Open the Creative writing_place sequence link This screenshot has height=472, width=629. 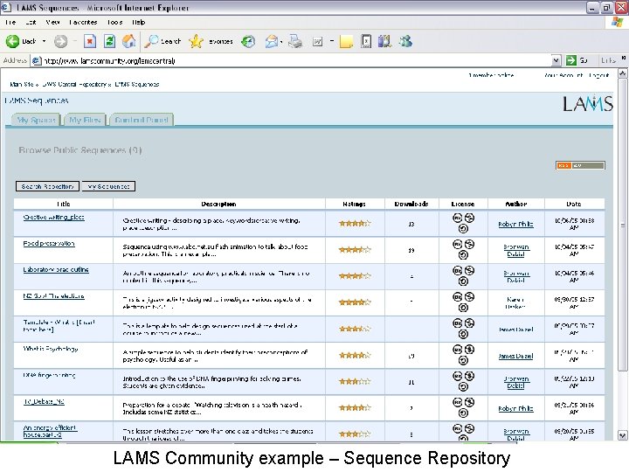(54, 217)
